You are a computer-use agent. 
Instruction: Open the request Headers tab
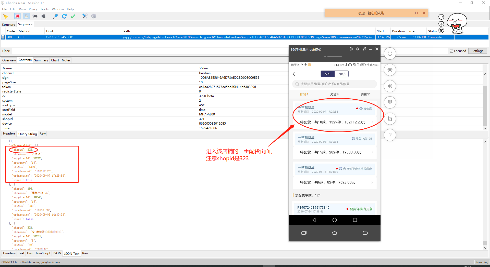click(x=9, y=133)
